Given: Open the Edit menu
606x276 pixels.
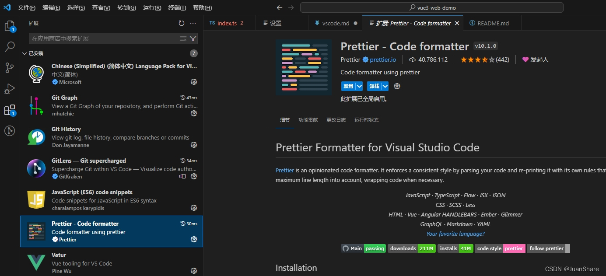Looking at the screenshot, I should pyautogui.click(x=51, y=8).
